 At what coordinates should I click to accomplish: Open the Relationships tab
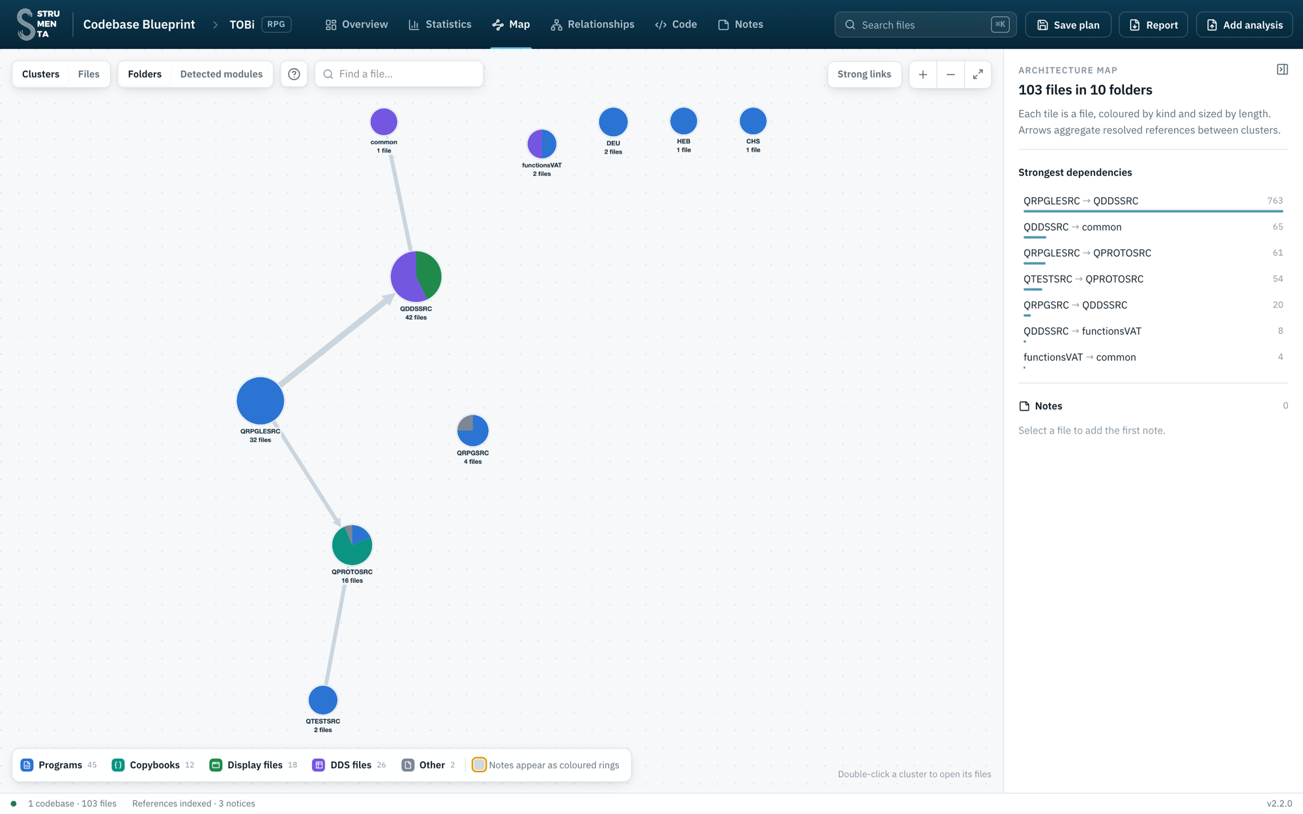coord(592,24)
